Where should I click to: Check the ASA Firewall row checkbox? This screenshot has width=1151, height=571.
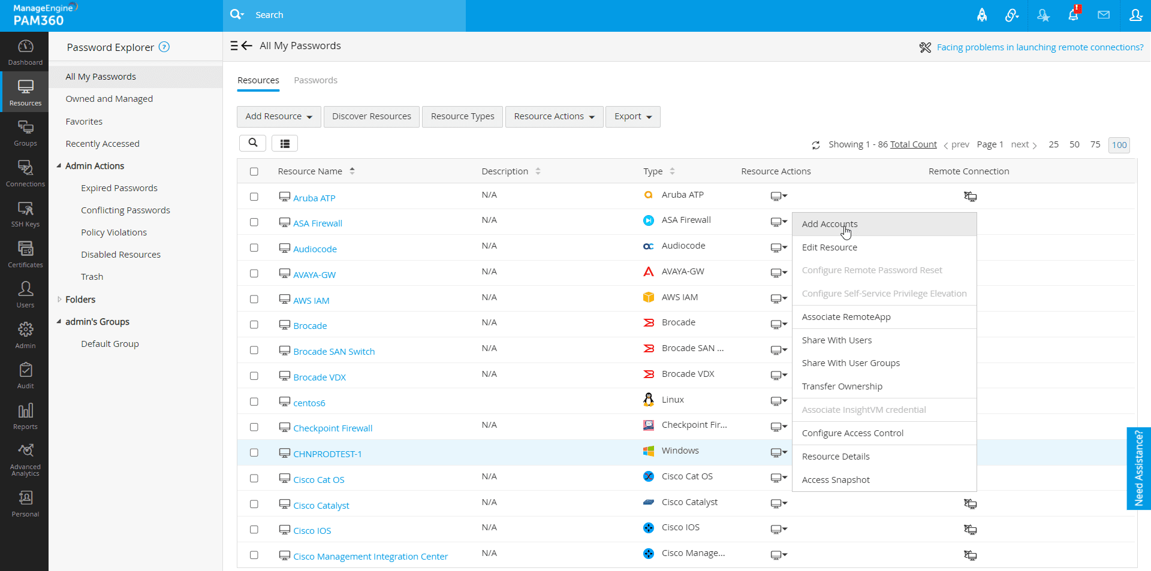pyautogui.click(x=254, y=222)
